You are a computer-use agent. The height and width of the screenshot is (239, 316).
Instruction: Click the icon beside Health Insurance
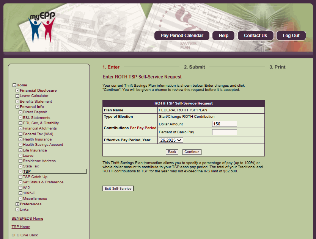point(20,139)
